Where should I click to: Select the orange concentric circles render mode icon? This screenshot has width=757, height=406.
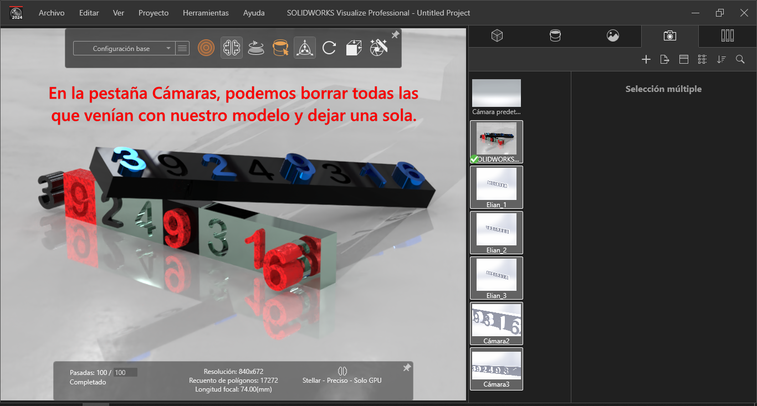coord(206,48)
